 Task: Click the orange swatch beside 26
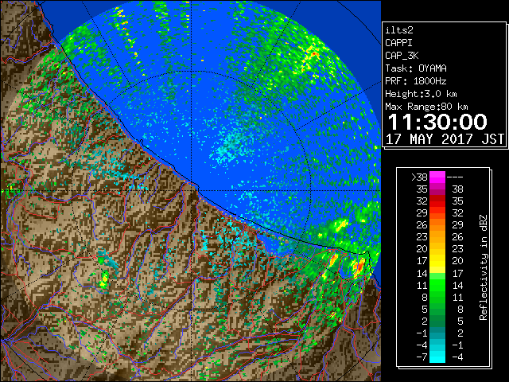[437, 224]
